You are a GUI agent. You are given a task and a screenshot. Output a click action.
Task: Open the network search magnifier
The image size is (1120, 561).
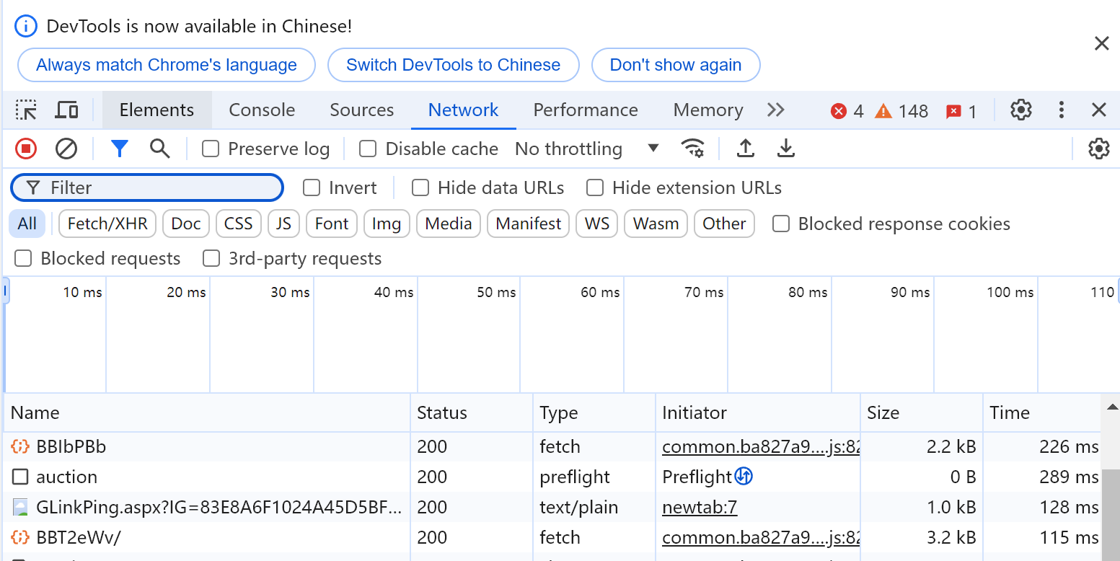pyautogui.click(x=159, y=149)
